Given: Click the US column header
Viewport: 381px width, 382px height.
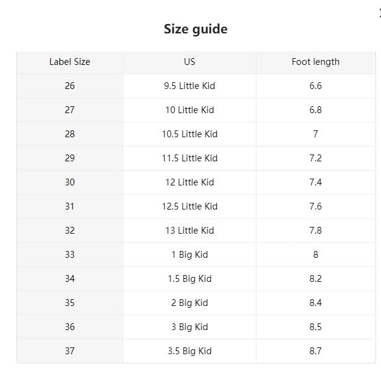Looking at the screenshot, I should pos(190,62).
